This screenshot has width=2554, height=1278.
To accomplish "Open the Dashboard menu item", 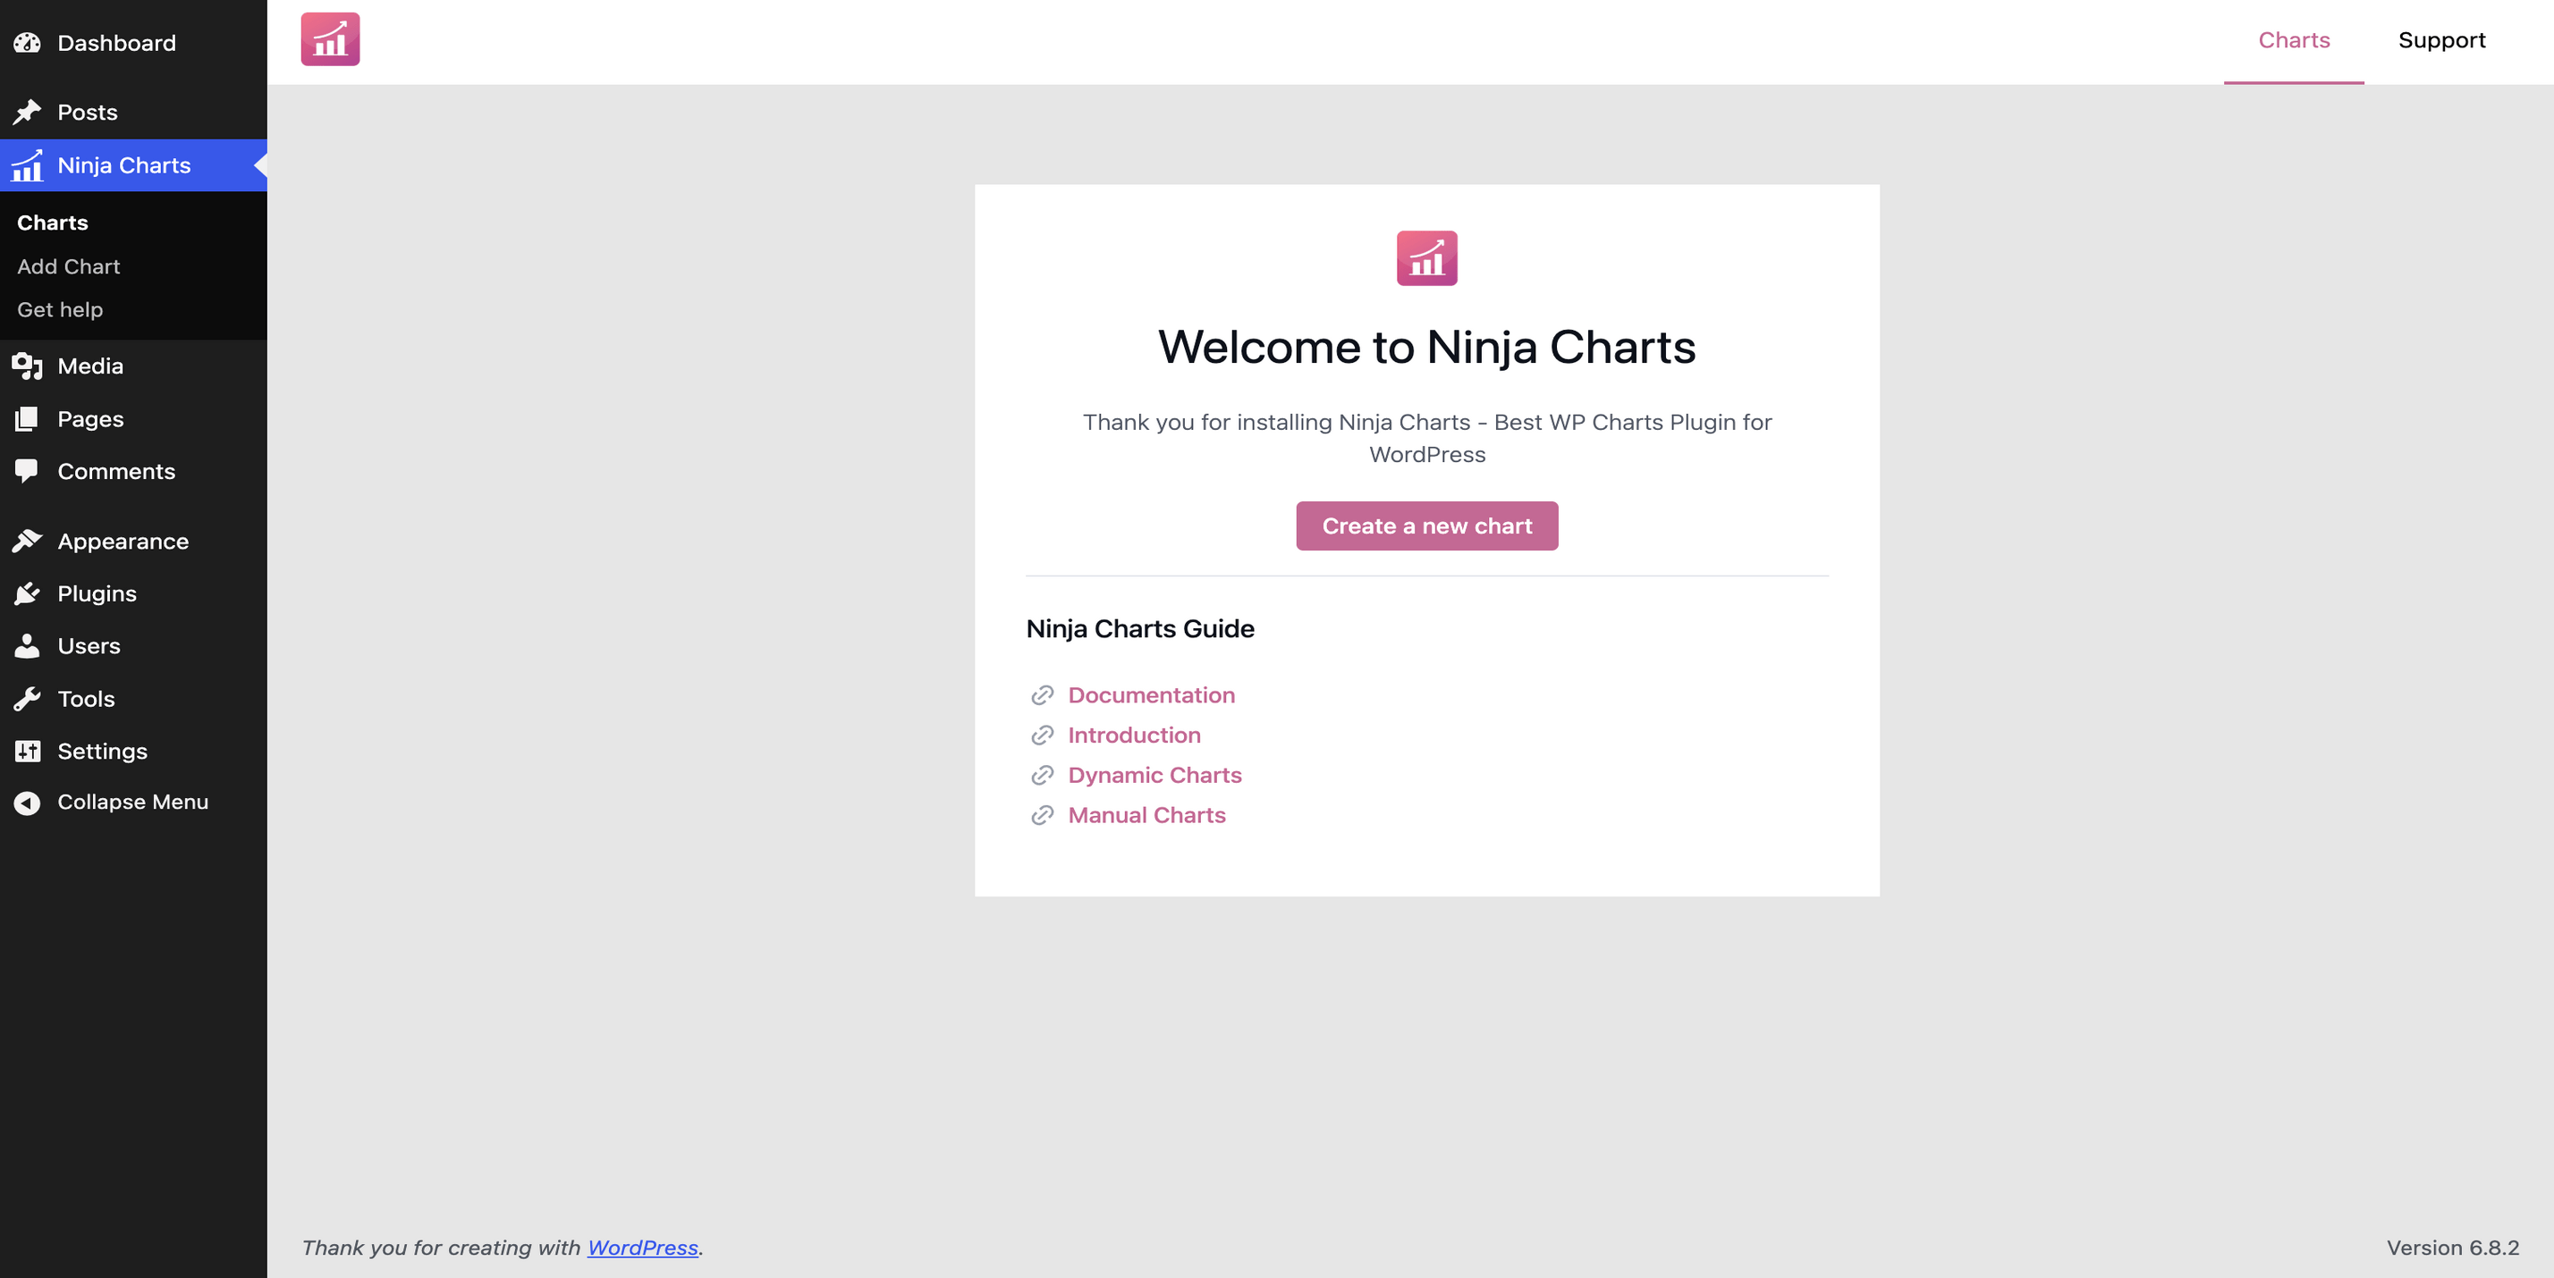I will pyautogui.click(x=134, y=43).
